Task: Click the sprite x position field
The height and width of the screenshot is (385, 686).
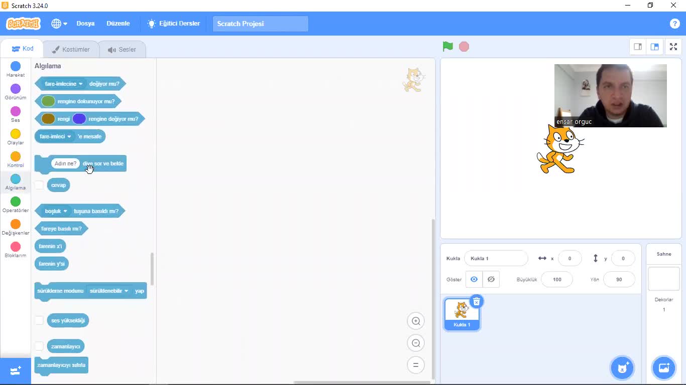Action: point(569,258)
